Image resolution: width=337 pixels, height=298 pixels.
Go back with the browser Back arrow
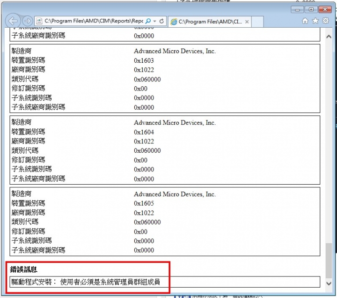(13, 21)
